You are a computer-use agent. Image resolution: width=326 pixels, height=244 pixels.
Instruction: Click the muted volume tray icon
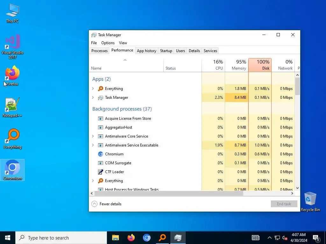click(x=285, y=238)
